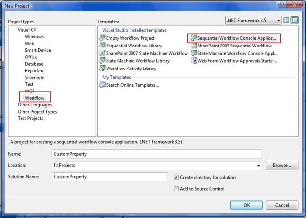Click the Empty Workflow Project template icon
This screenshot has height=218, width=306.
point(102,38)
